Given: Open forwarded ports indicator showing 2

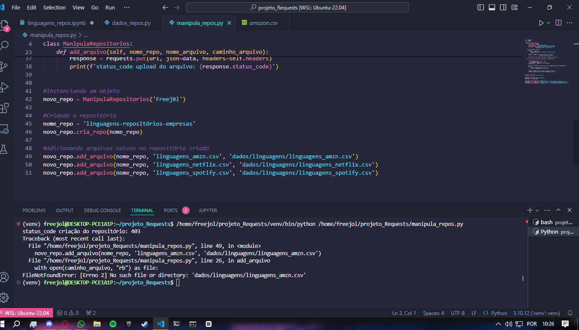Looking at the screenshot, I should point(91,313).
